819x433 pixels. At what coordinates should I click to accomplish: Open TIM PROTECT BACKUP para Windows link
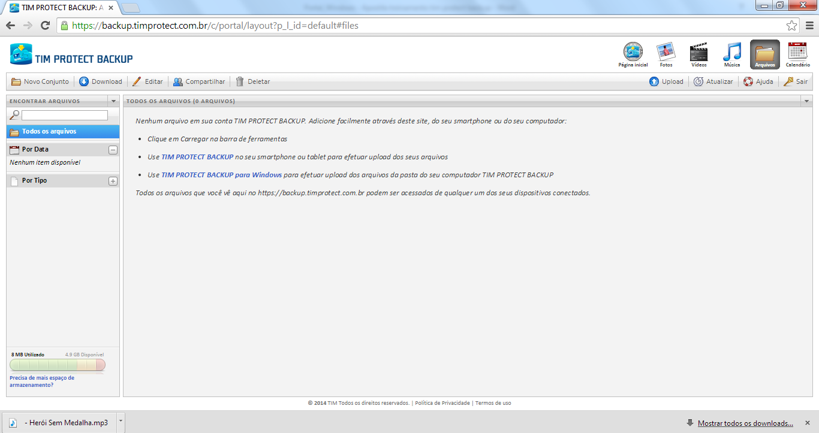[x=221, y=175]
